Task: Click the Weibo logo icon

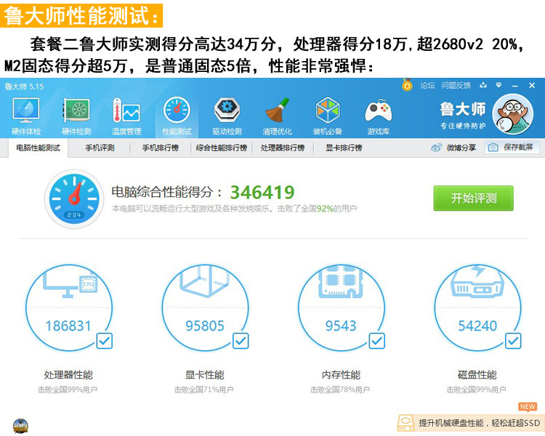Action: point(437,148)
